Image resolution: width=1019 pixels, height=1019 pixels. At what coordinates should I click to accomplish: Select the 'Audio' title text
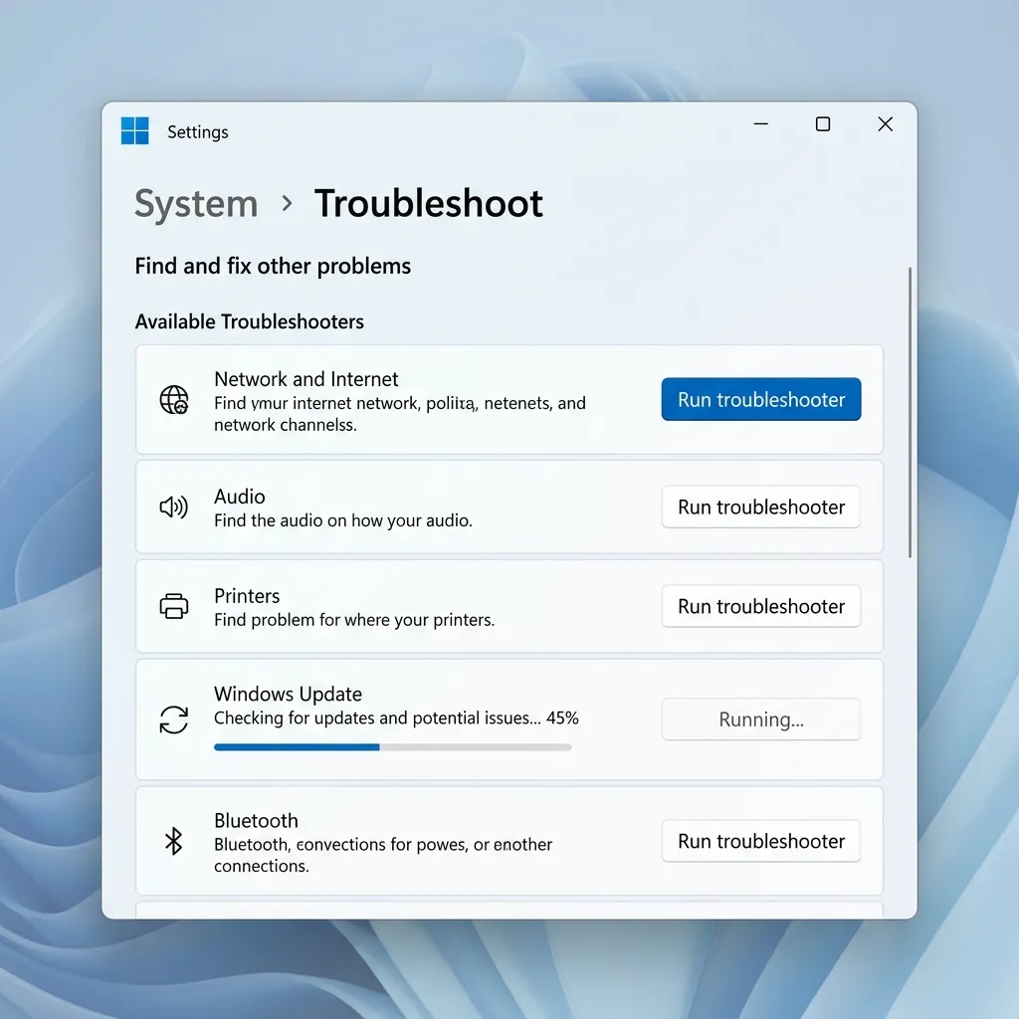point(239,497)
